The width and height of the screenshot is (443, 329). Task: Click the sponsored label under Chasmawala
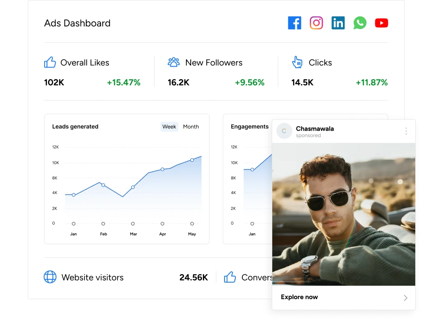[308, 135]
